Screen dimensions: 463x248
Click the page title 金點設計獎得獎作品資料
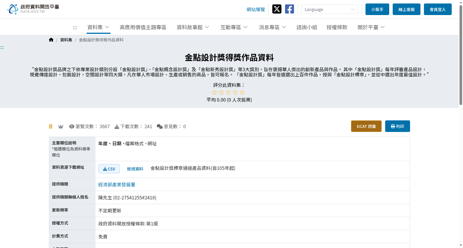click(x=229, y=58)
